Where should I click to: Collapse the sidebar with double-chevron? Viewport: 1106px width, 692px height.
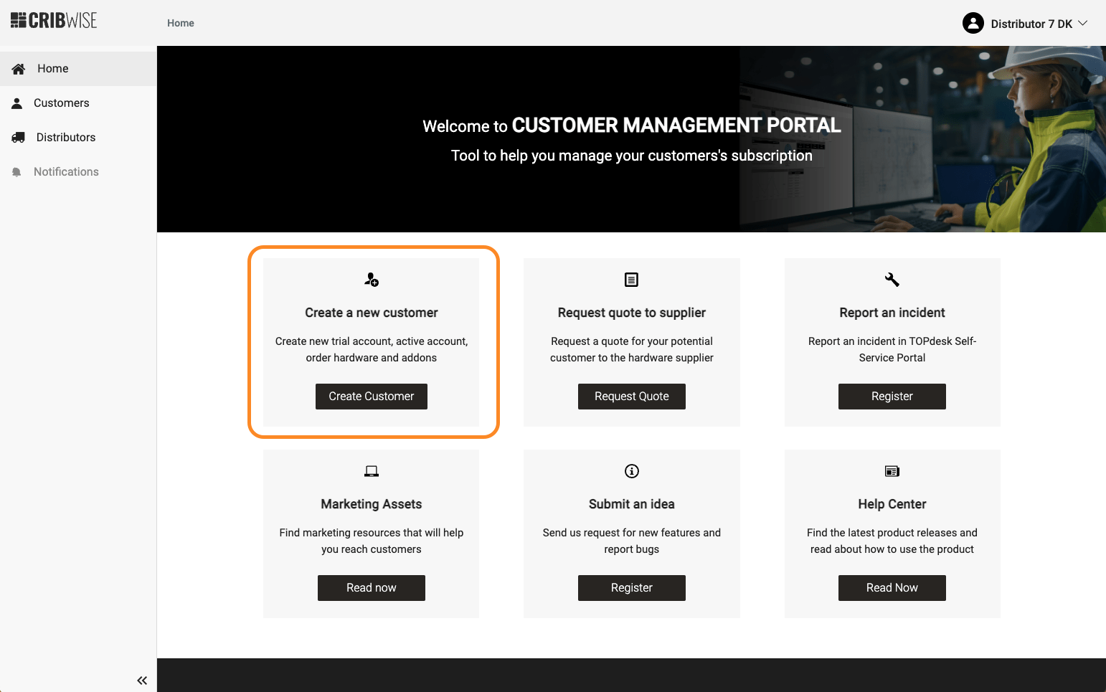pyautogui.click(x=142, y=680)
